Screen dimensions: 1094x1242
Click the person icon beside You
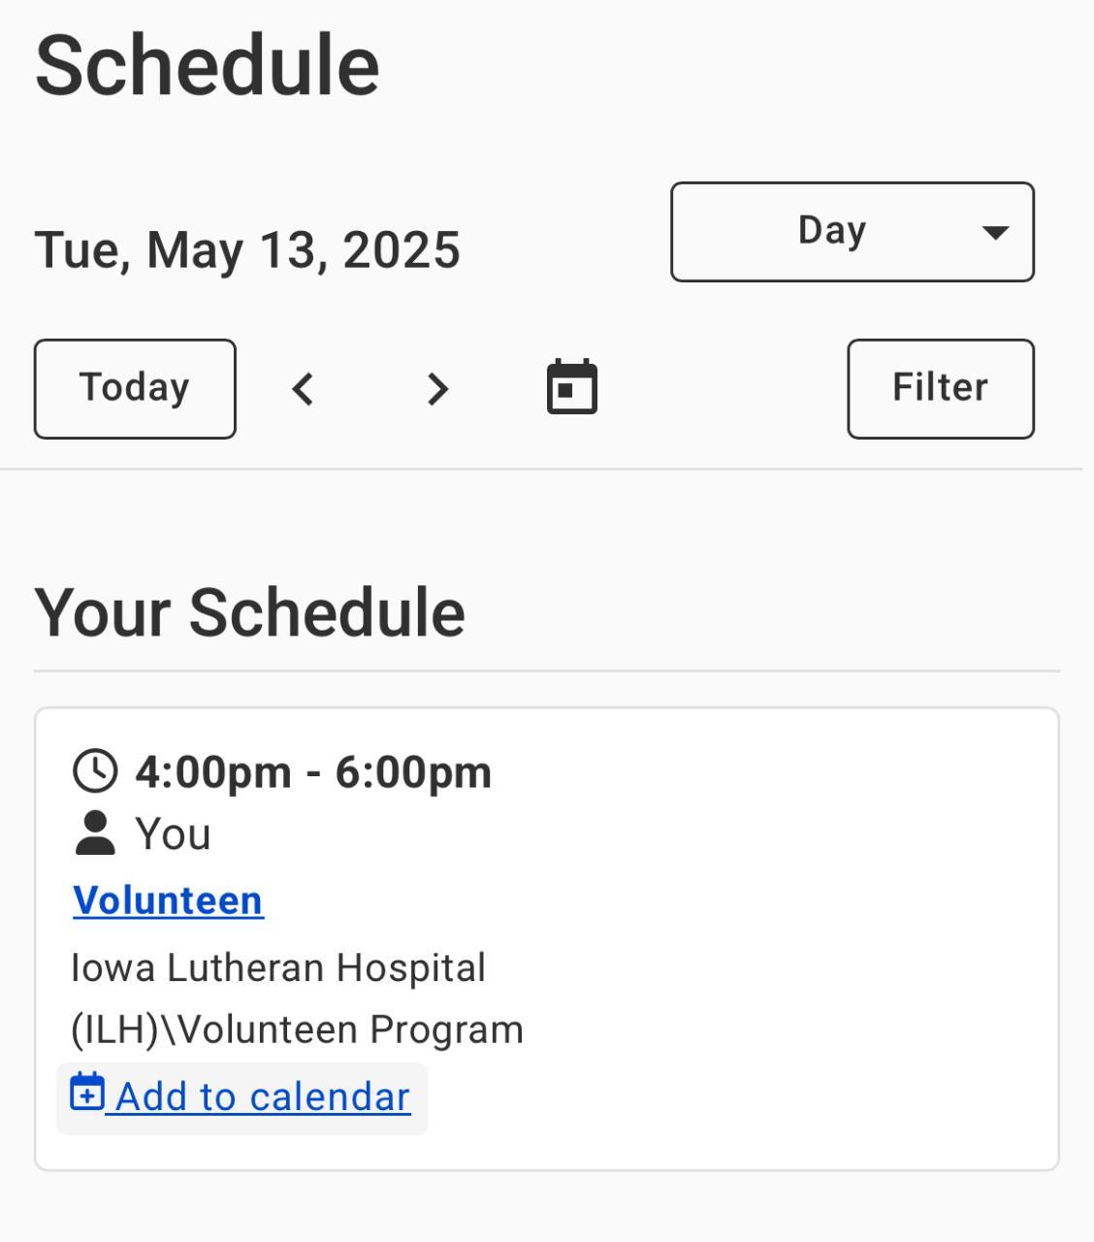(x=94, y=833)
